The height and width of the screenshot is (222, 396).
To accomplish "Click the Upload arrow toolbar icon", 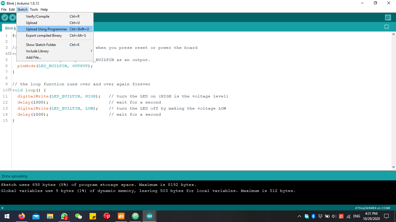I will tap(12, 18).
